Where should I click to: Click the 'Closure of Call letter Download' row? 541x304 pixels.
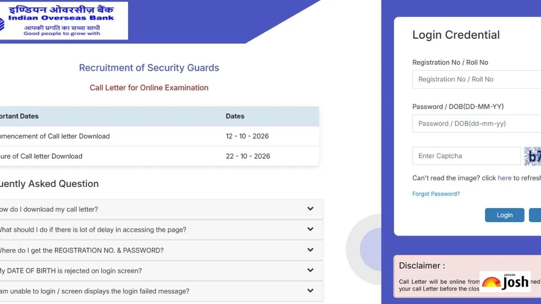pos(159,156)
